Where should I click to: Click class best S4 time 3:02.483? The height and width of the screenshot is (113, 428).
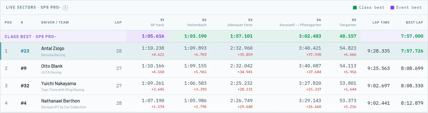click(x=310, y=36)
